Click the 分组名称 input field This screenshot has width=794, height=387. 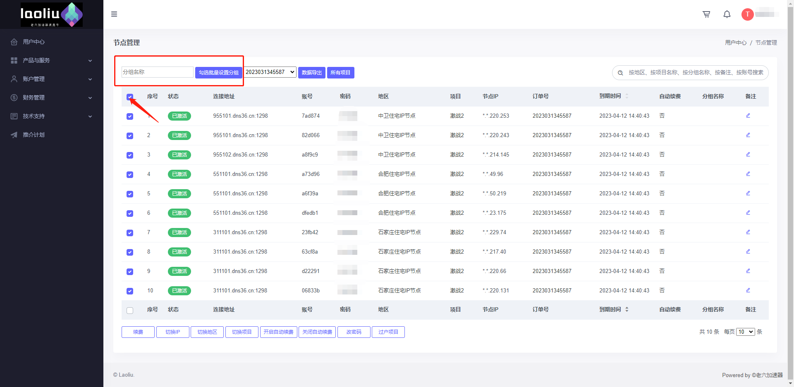coord(157,72)
